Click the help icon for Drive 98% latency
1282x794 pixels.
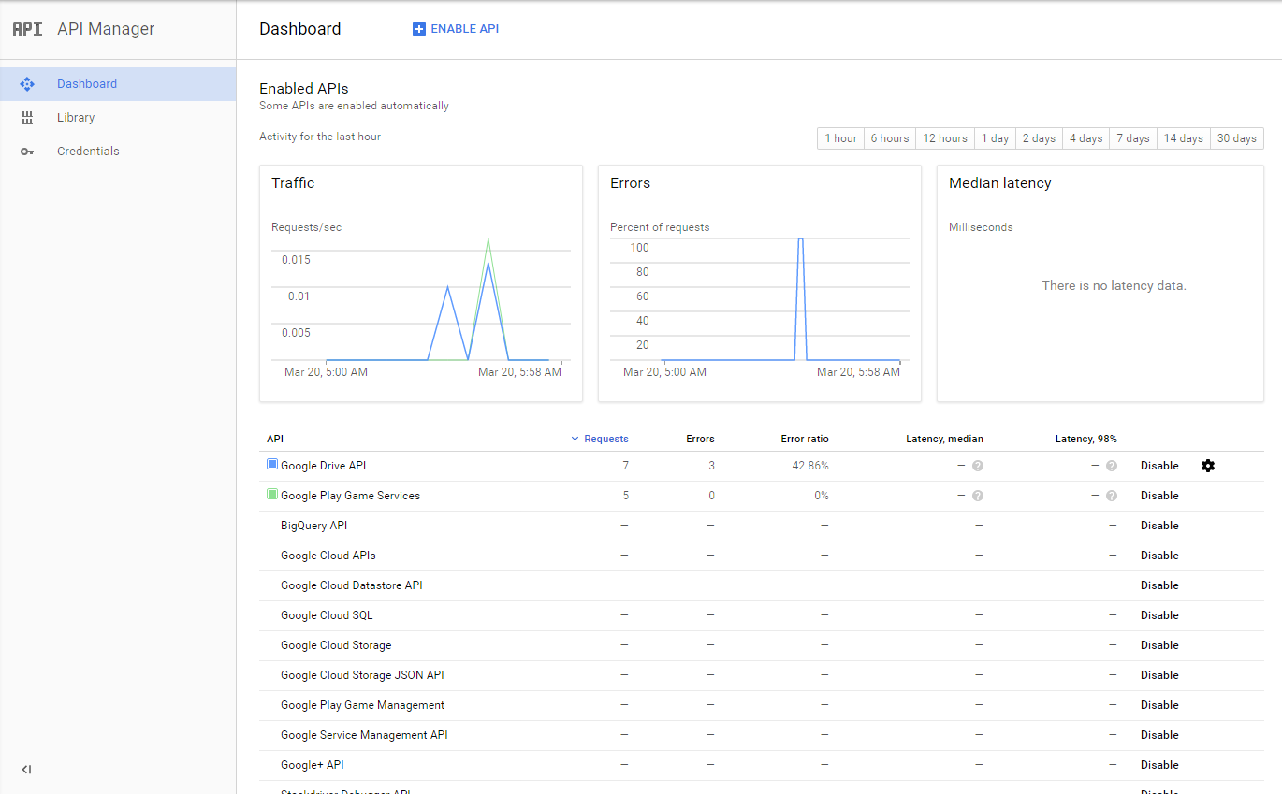[x=1112, y=466]
